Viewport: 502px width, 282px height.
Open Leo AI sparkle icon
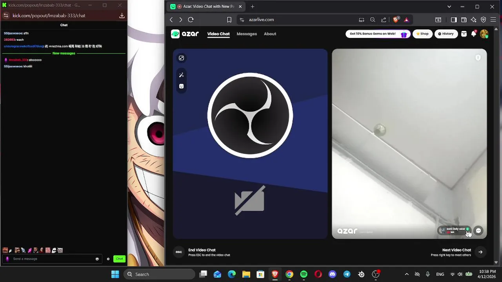[473, 20]
